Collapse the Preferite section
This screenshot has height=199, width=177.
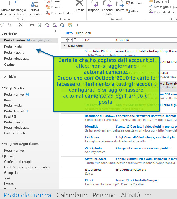[2, 34]
